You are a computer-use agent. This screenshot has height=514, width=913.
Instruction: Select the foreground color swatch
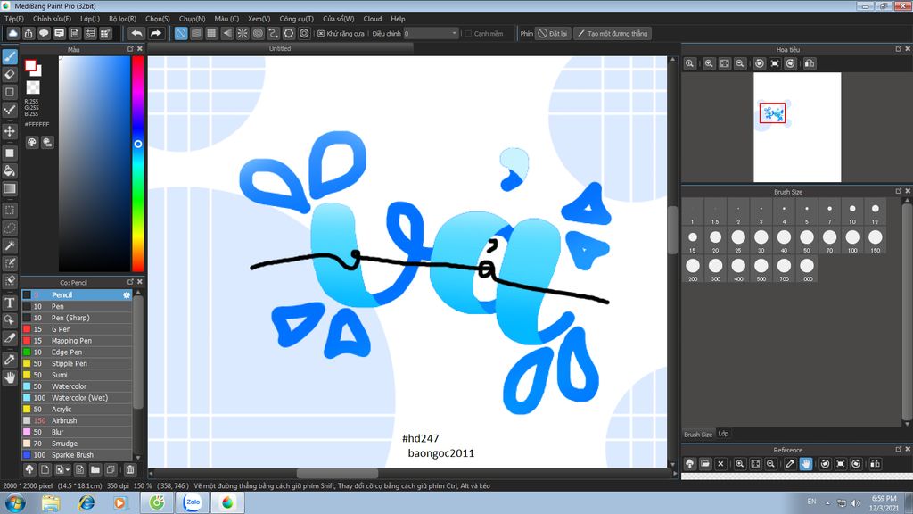coord(31,66)
